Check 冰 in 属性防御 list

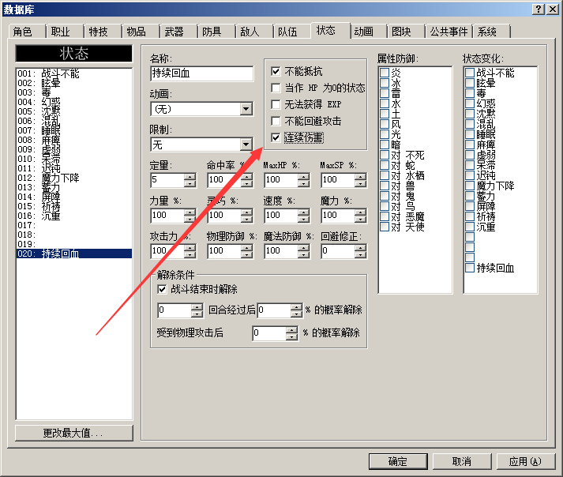click(x=385, y=83)
